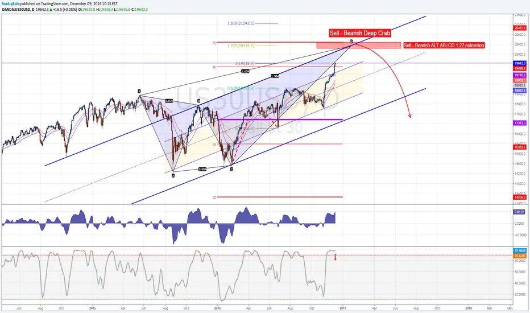The image size is (530, 313).
Task: Click the blue 19642.3 current price tag
Action: (520, 63)
